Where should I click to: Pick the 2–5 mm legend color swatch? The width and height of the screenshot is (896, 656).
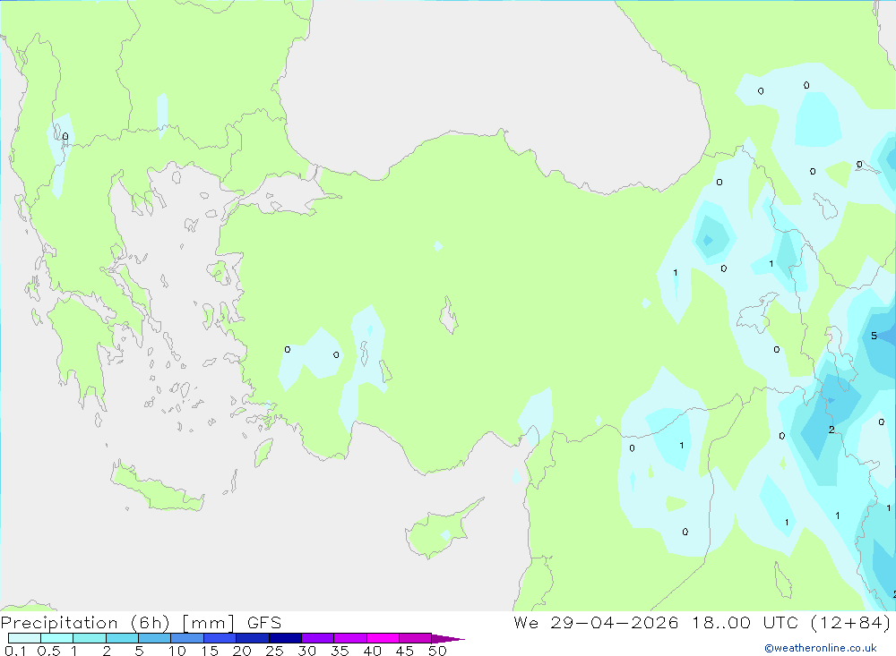point(122,638)
